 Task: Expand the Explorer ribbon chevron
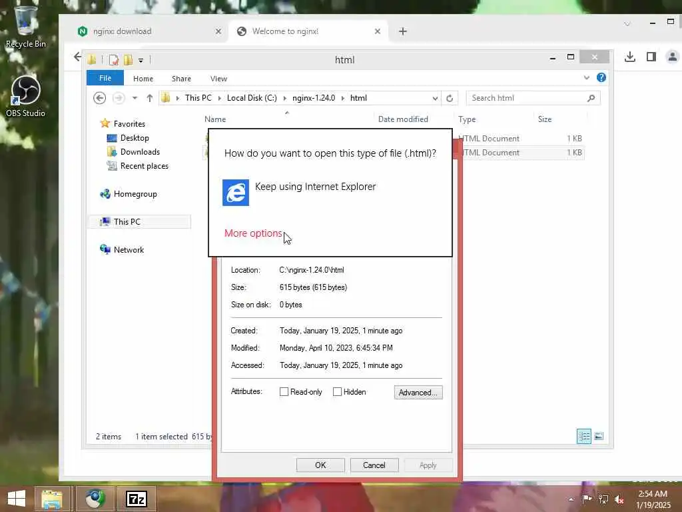[586, 77]
